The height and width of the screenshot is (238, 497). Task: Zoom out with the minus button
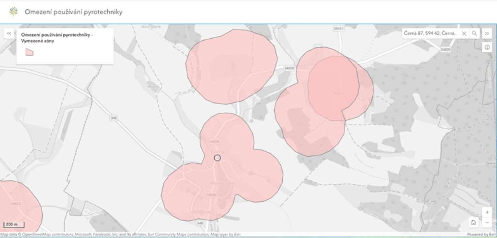click(x=487, y=223)
